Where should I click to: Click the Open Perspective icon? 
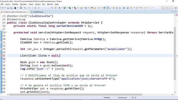click(176, 8)
